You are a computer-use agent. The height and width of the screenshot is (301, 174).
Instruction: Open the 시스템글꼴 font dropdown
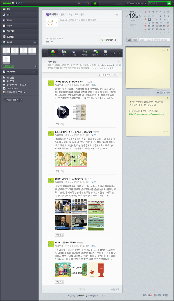tap(11, 100)
